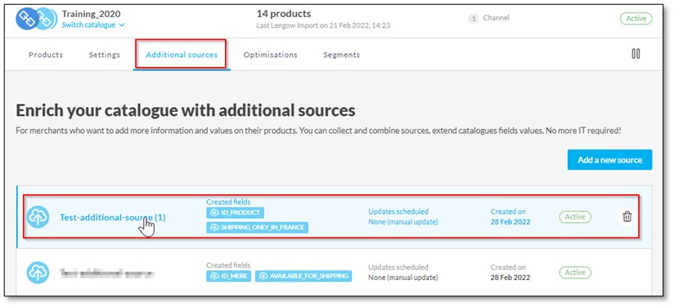This screenshot has height=307, width=674.
Task: Open the Products tab
Action: click(46, 55)
